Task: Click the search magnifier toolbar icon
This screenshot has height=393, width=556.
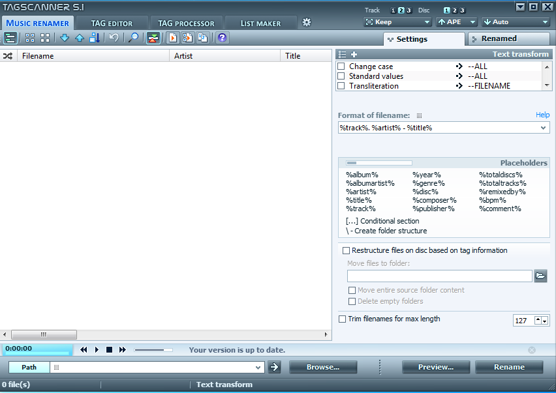Action: [x=133, y=38]
